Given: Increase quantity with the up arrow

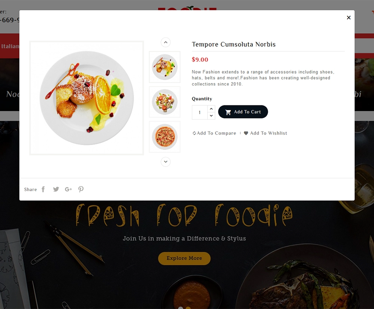Looking at the screenshot, I should pos(211,109).
